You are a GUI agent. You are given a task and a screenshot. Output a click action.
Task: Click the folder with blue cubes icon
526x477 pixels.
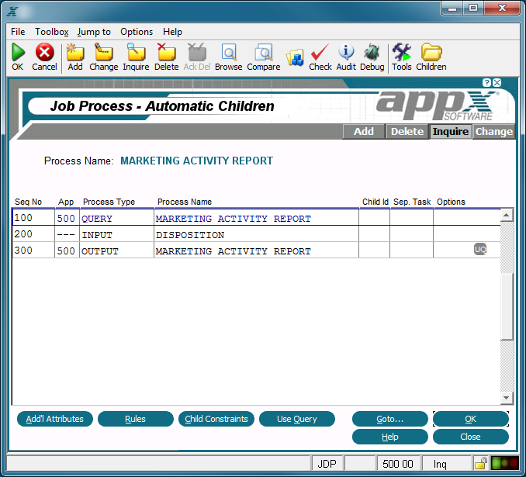(295, 57)
